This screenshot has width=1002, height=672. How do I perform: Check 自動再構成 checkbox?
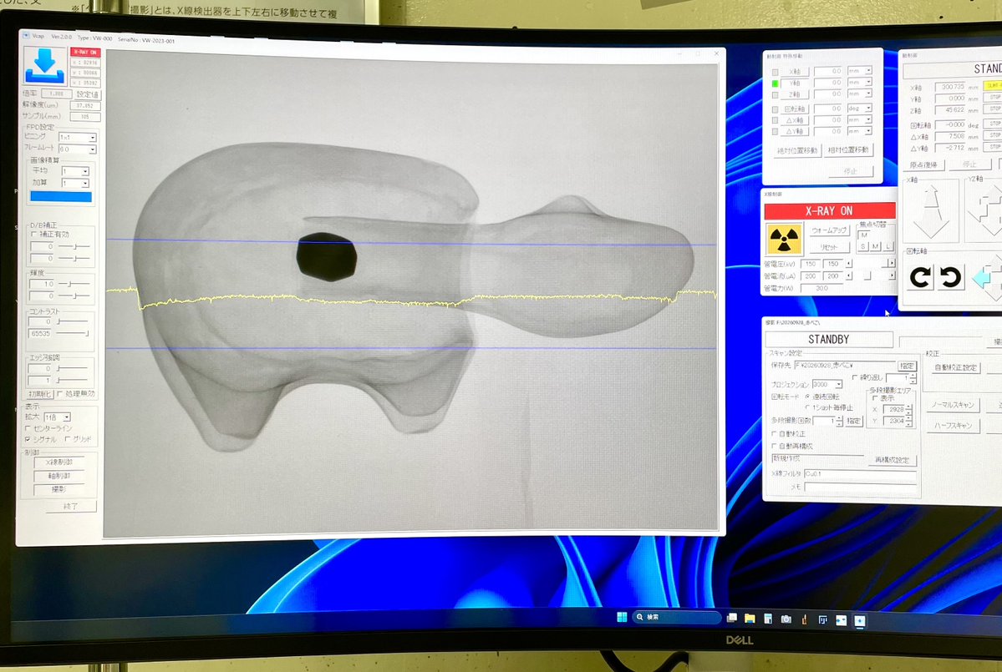[775, 446]
